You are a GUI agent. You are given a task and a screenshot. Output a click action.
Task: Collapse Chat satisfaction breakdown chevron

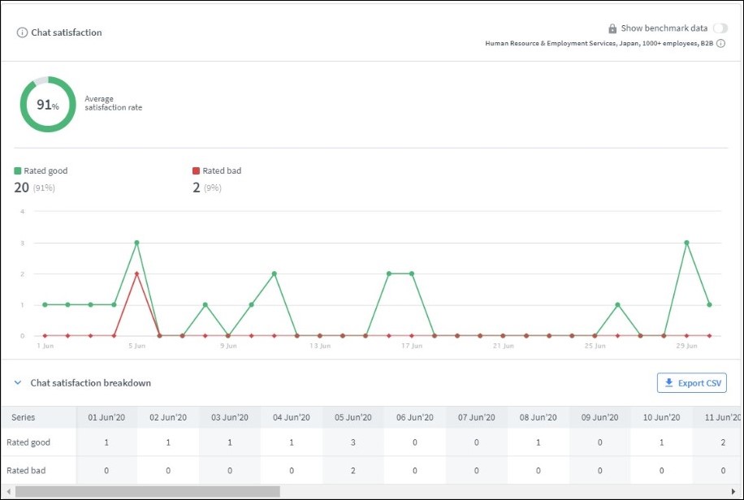[x=18, y=383]
